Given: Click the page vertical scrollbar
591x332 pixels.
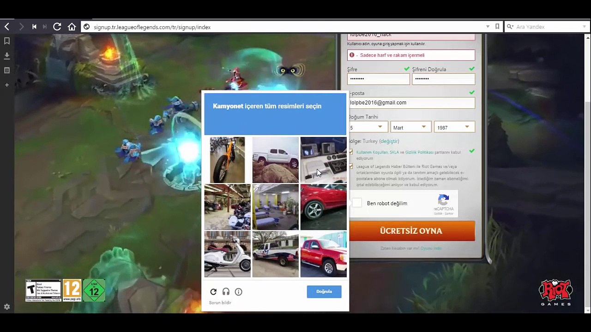Looking at the screenshot, I should (587, 173).
